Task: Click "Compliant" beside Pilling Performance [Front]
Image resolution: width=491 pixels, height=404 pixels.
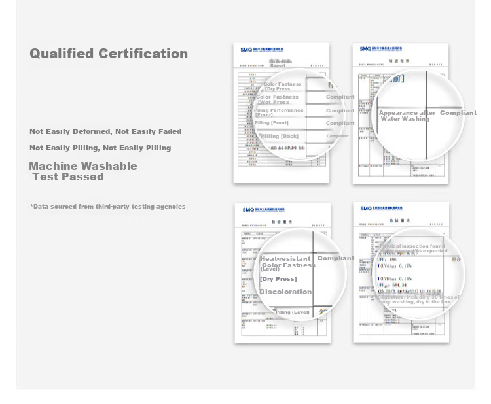Action: click(x=340, y=110)
